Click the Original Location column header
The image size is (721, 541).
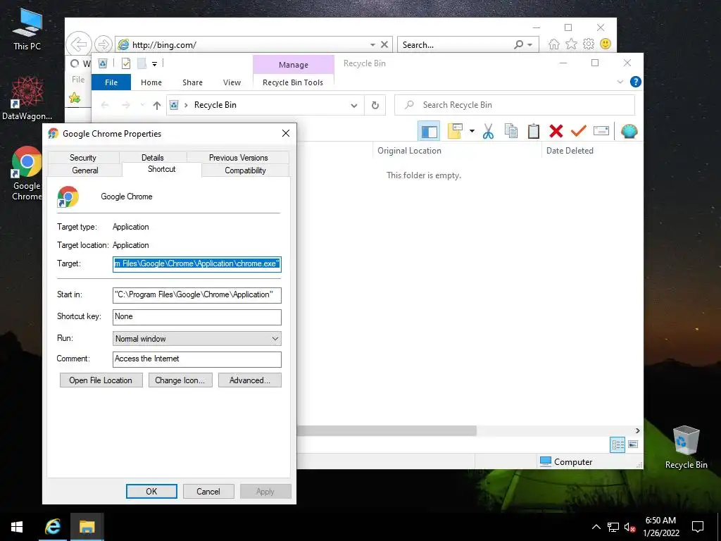coord(409,151)
